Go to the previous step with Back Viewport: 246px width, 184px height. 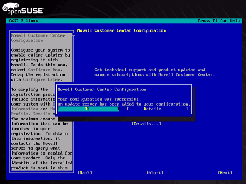[x=85, y=173]
